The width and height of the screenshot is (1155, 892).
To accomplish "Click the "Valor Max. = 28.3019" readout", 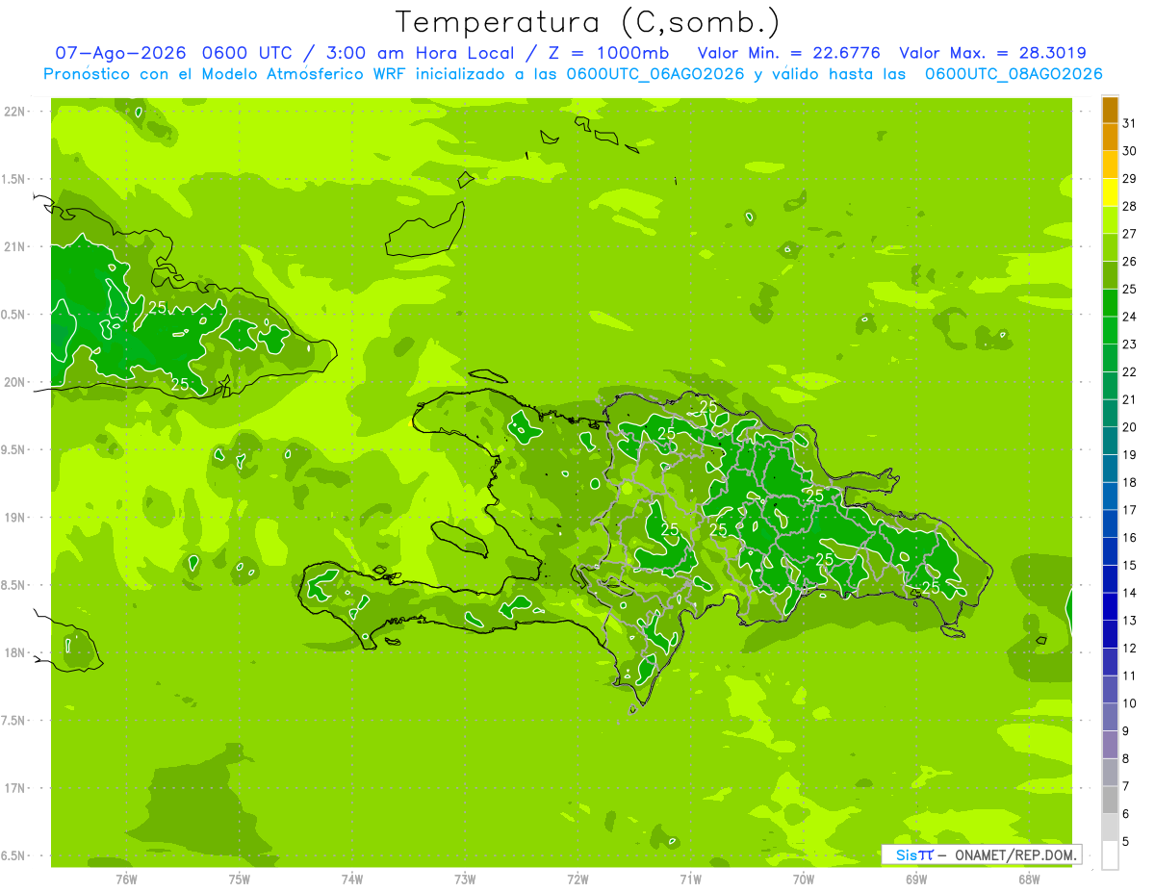I will 993,53.
